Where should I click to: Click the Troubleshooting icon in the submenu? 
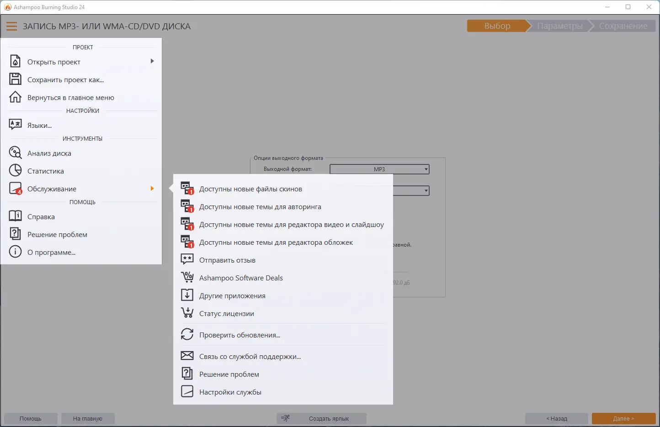tap(187, 374)
